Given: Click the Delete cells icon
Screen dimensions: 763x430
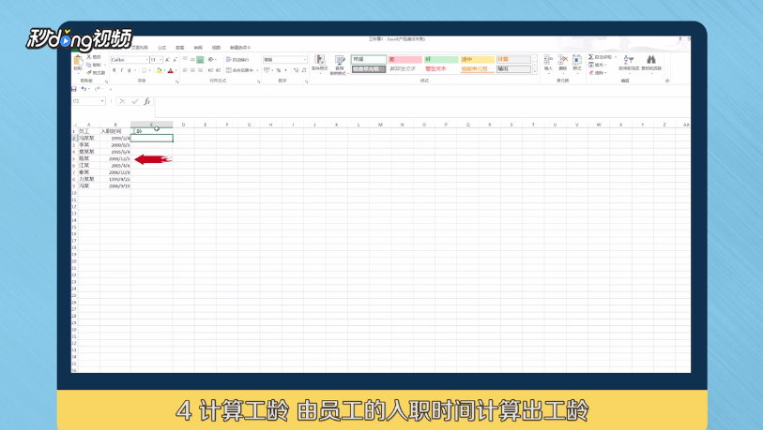Looking at the screenshot, I should 562,60.
